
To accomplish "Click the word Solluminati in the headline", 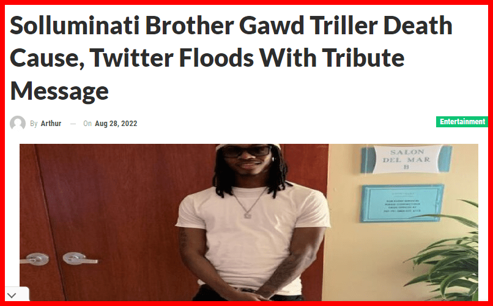I will (x=75, y=26).
